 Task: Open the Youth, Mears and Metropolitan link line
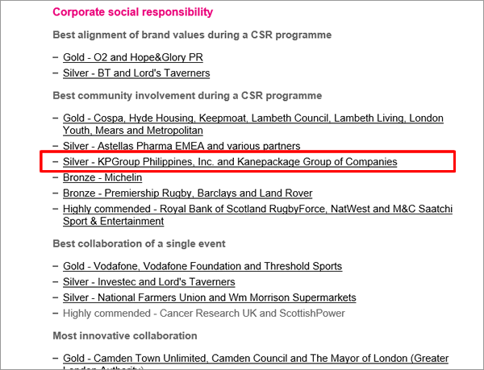133,131
